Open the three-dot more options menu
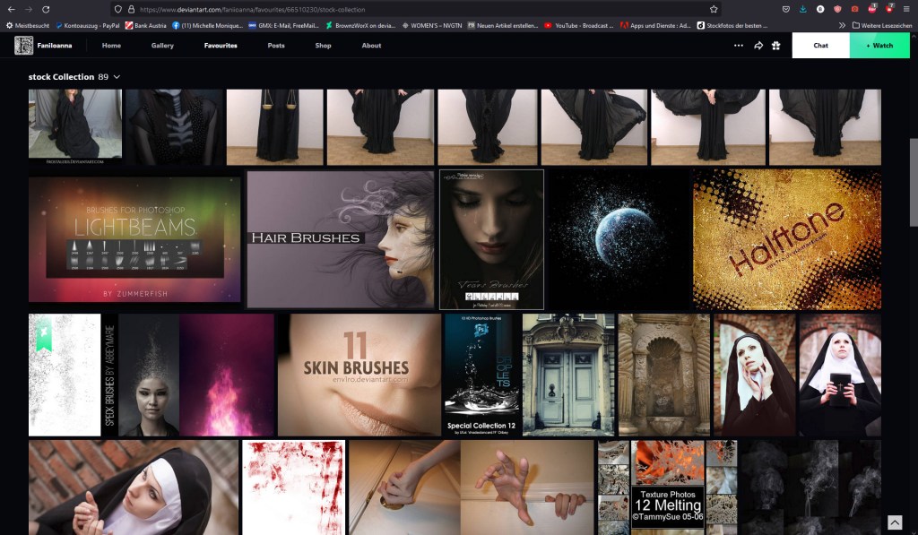The image size is (918, 535). pyautogui.click(x=739, y=45)
